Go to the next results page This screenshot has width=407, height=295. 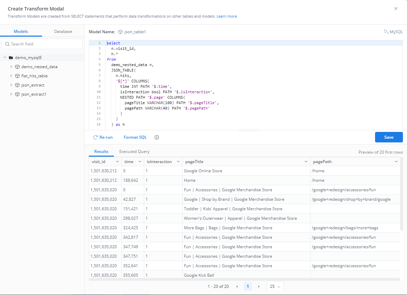(259, 287)
